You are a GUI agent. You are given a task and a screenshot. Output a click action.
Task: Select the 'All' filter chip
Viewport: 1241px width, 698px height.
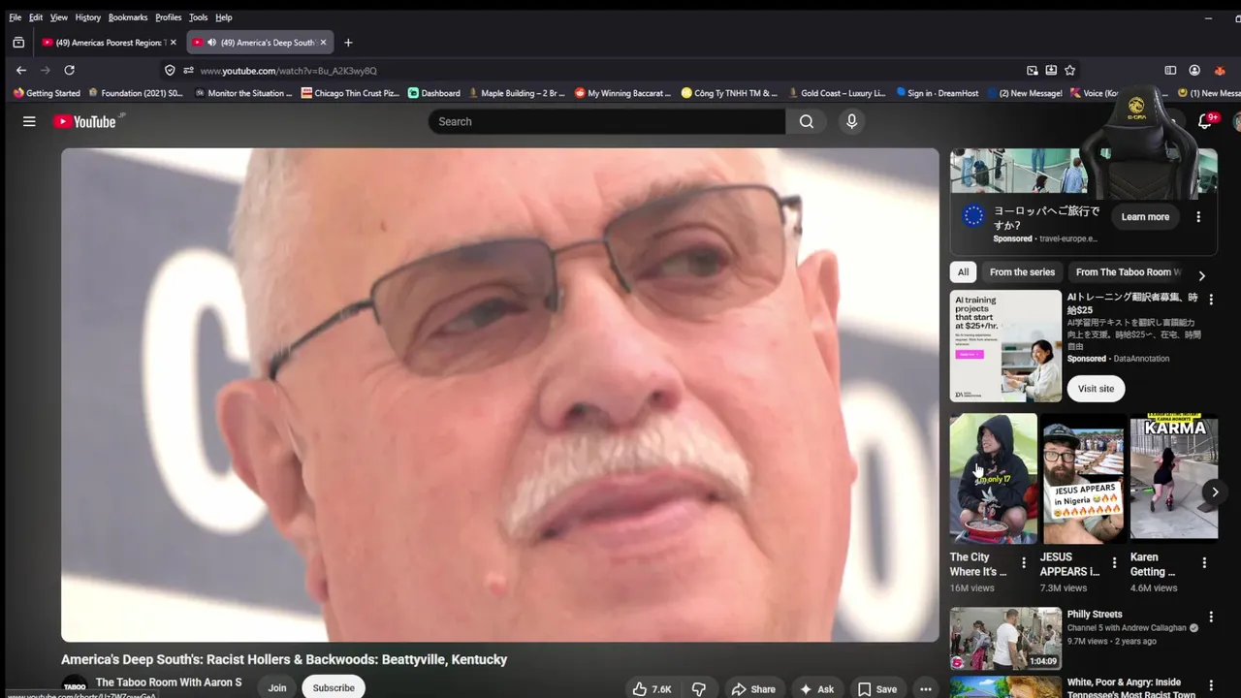(963, 272)
